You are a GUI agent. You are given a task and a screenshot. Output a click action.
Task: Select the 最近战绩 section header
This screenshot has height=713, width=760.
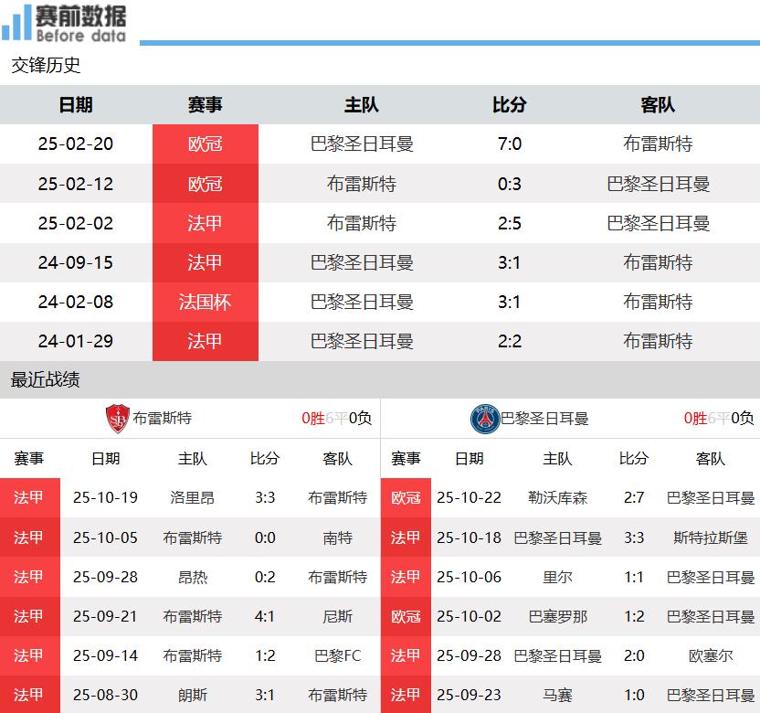click(x=45, y=379)
